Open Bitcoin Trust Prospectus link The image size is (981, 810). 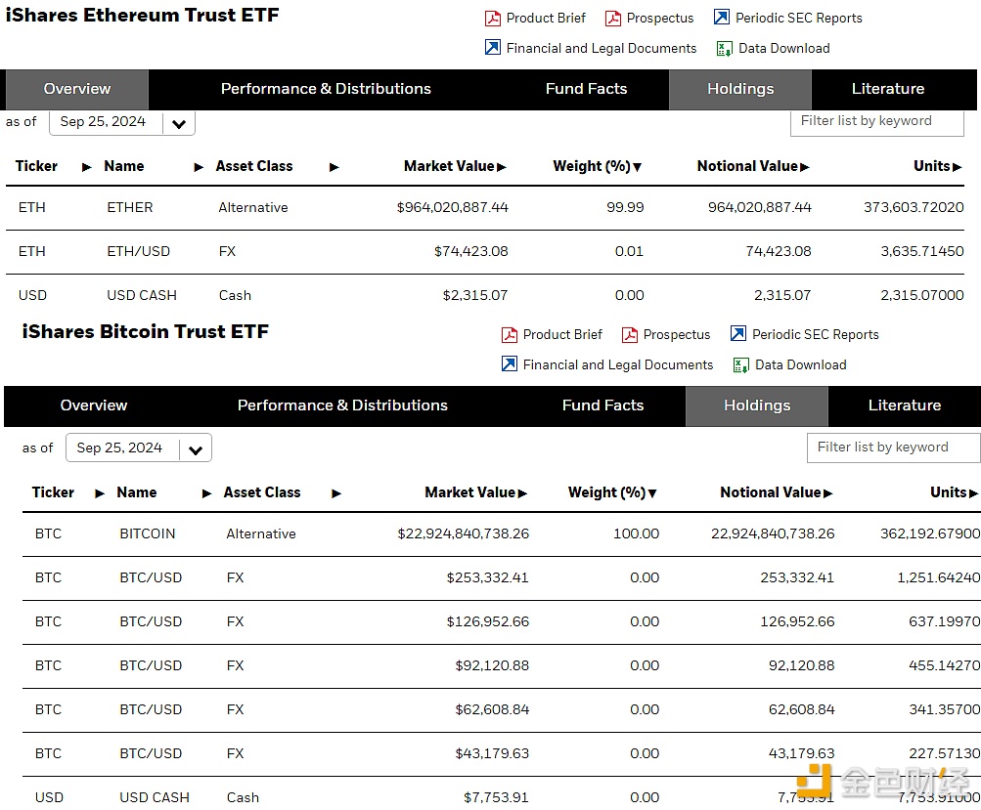coord(677,335)
